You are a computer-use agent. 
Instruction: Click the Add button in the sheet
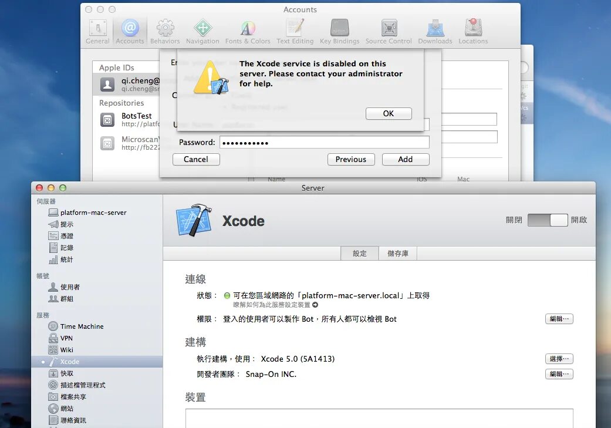405,159
